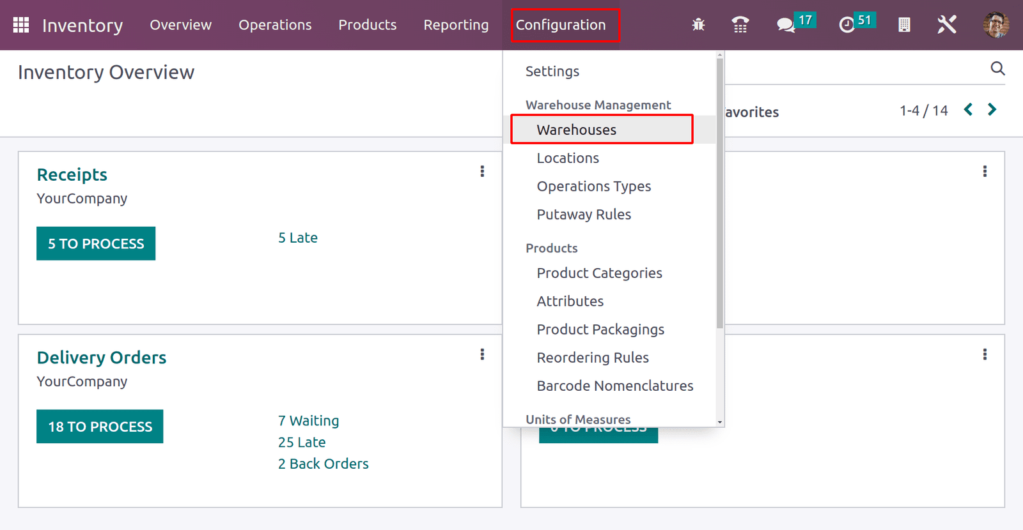Click the Receipts card title

tap(72, 175)
